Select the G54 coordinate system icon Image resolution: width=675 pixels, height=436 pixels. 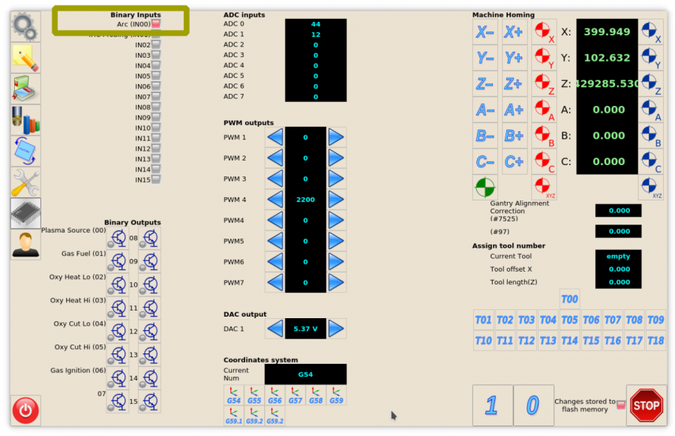click(x=234, y=396)
